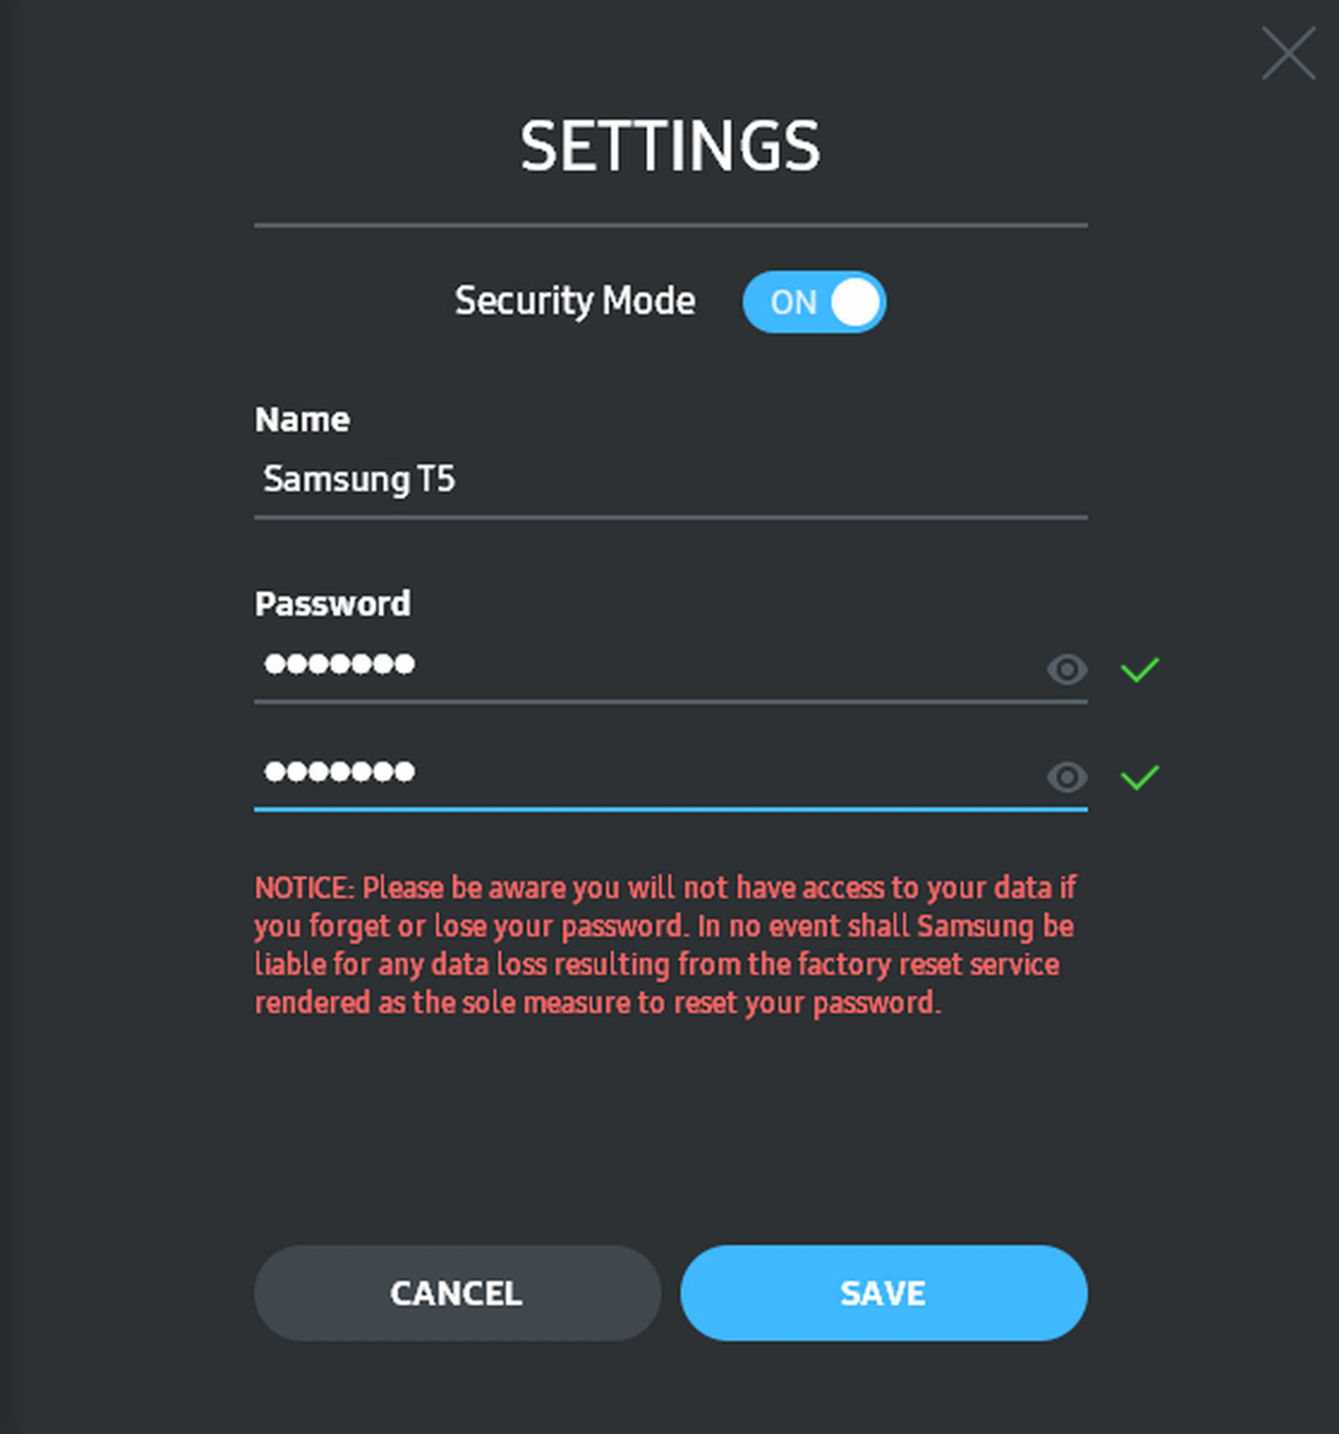
Task: Close the Settings dialog with the X icon
Action: 1289,54
